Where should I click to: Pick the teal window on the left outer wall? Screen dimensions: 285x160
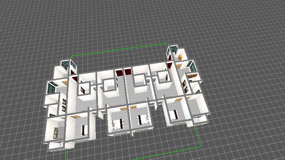(51, 86)
